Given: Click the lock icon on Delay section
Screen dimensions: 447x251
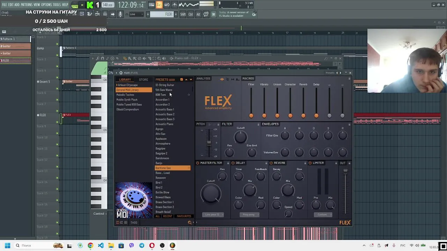Looking at the screenshot, I should [266, 163].
